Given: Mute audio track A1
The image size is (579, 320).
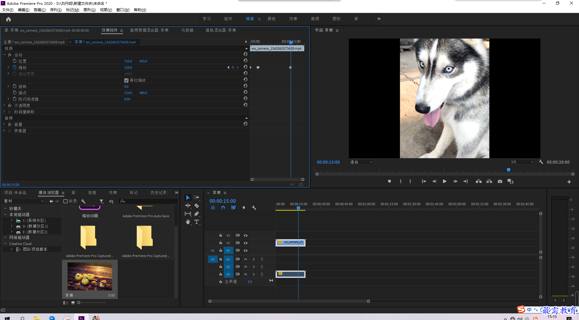Looking at the screenshot, I should (x=245, y=259).
